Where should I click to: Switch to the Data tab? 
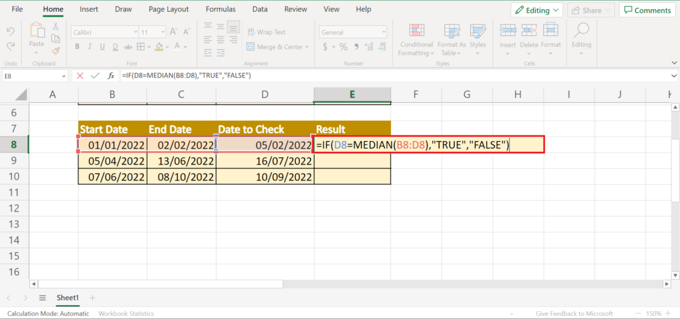click(260, 9)
